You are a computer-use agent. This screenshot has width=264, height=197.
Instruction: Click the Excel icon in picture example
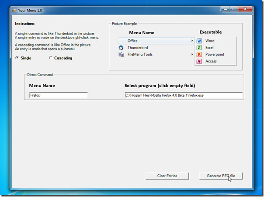[x=199, y=48]
